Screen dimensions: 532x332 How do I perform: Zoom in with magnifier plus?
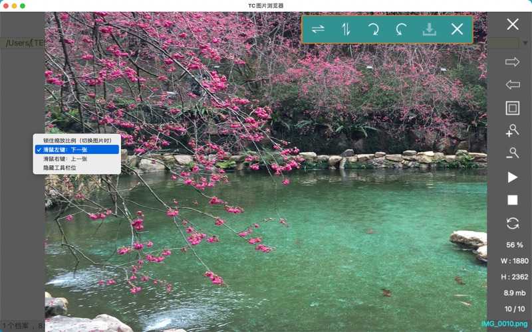(512, 131)
